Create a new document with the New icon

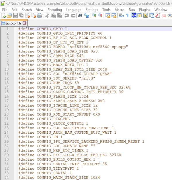coord(3,16)
